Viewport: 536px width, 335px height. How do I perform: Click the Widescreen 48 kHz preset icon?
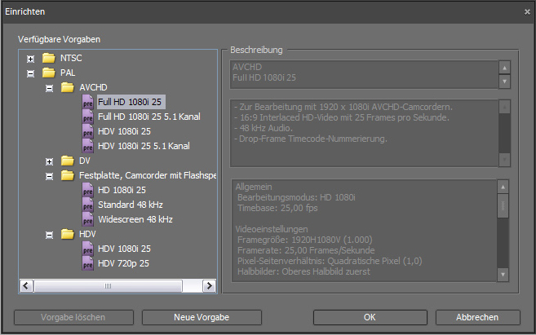(x=88, y=219)
